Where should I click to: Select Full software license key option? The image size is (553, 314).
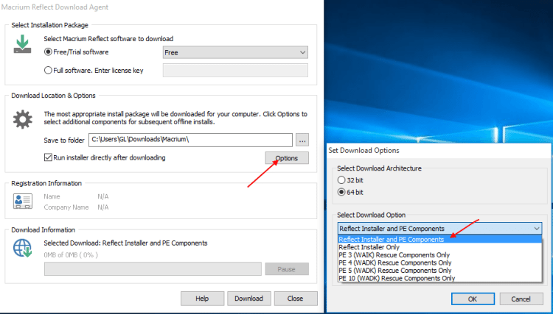click(x=94, y=71)
